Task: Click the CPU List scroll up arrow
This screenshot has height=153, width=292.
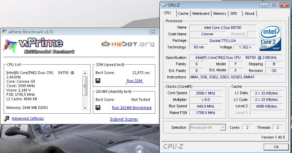Action: point(85,73)
